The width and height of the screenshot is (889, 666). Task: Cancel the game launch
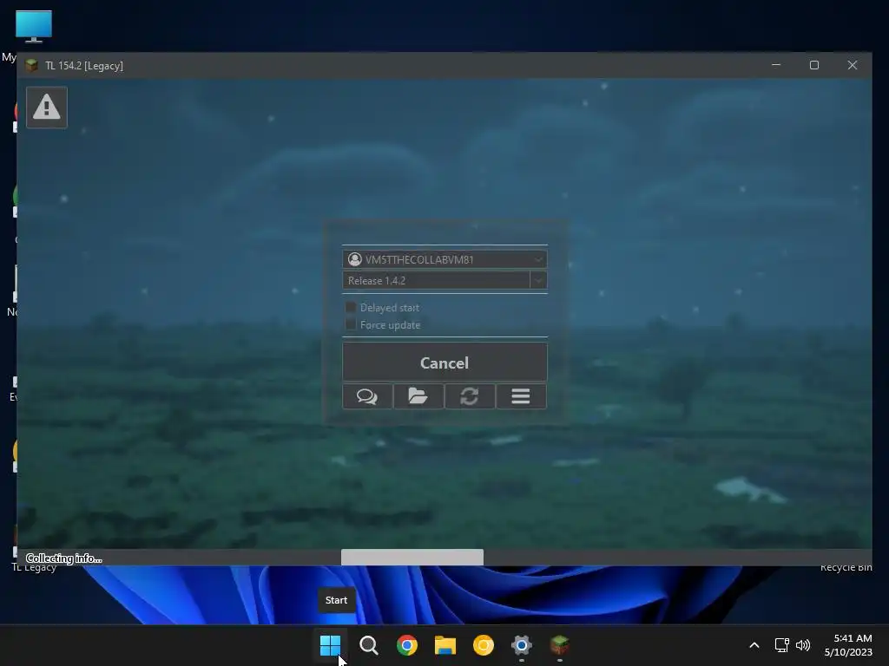click(x=444, y=362)
